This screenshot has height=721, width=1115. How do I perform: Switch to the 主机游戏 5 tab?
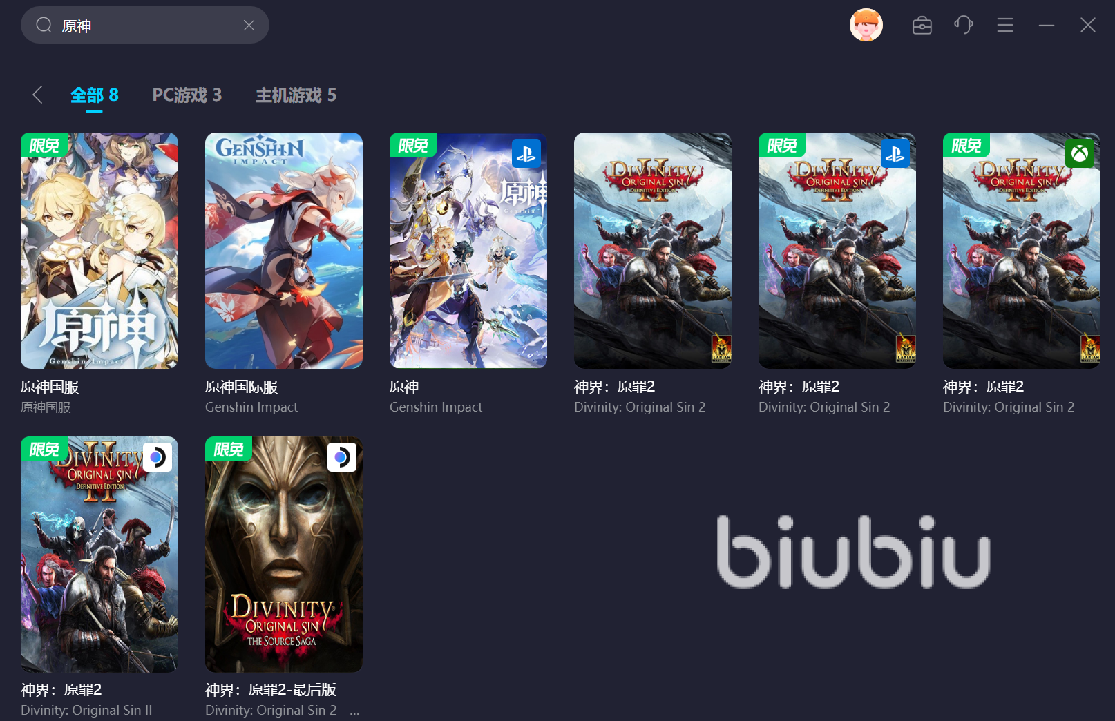coord(296,95)
